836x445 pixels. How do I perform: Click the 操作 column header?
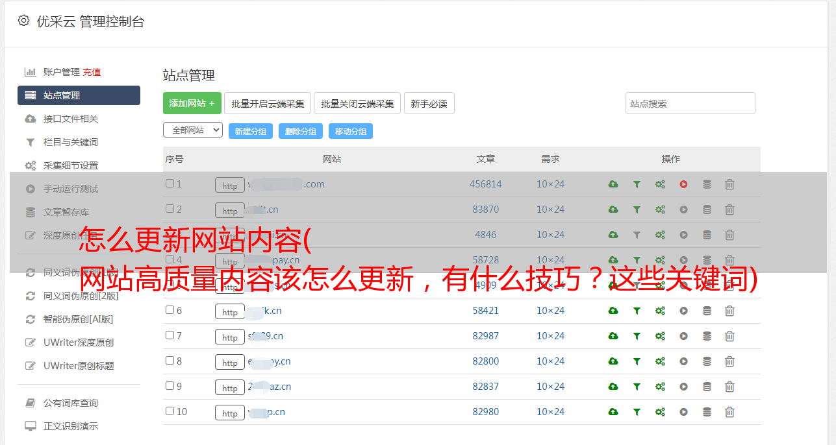pyautogui.click(x=671, y=159)
